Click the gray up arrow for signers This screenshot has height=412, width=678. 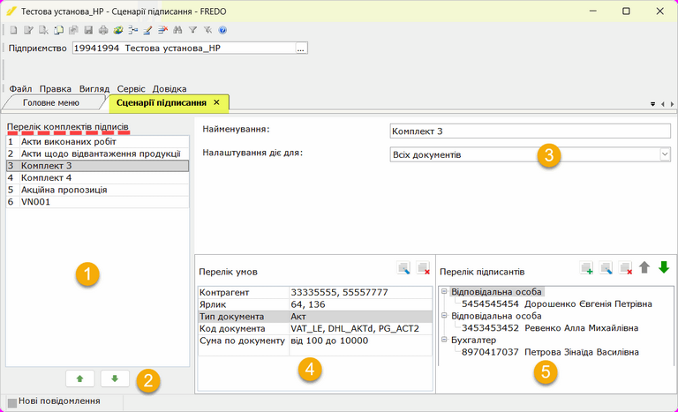[x=644, y=267]
